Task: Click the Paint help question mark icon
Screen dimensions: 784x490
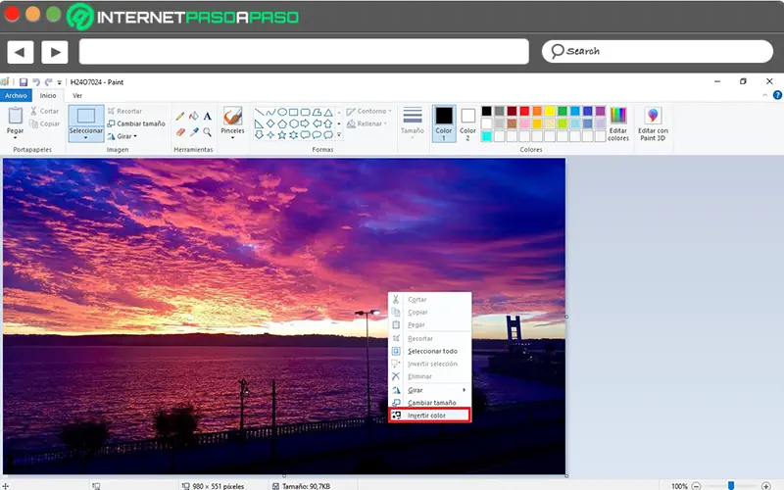Action: click(x=777, y=95)
